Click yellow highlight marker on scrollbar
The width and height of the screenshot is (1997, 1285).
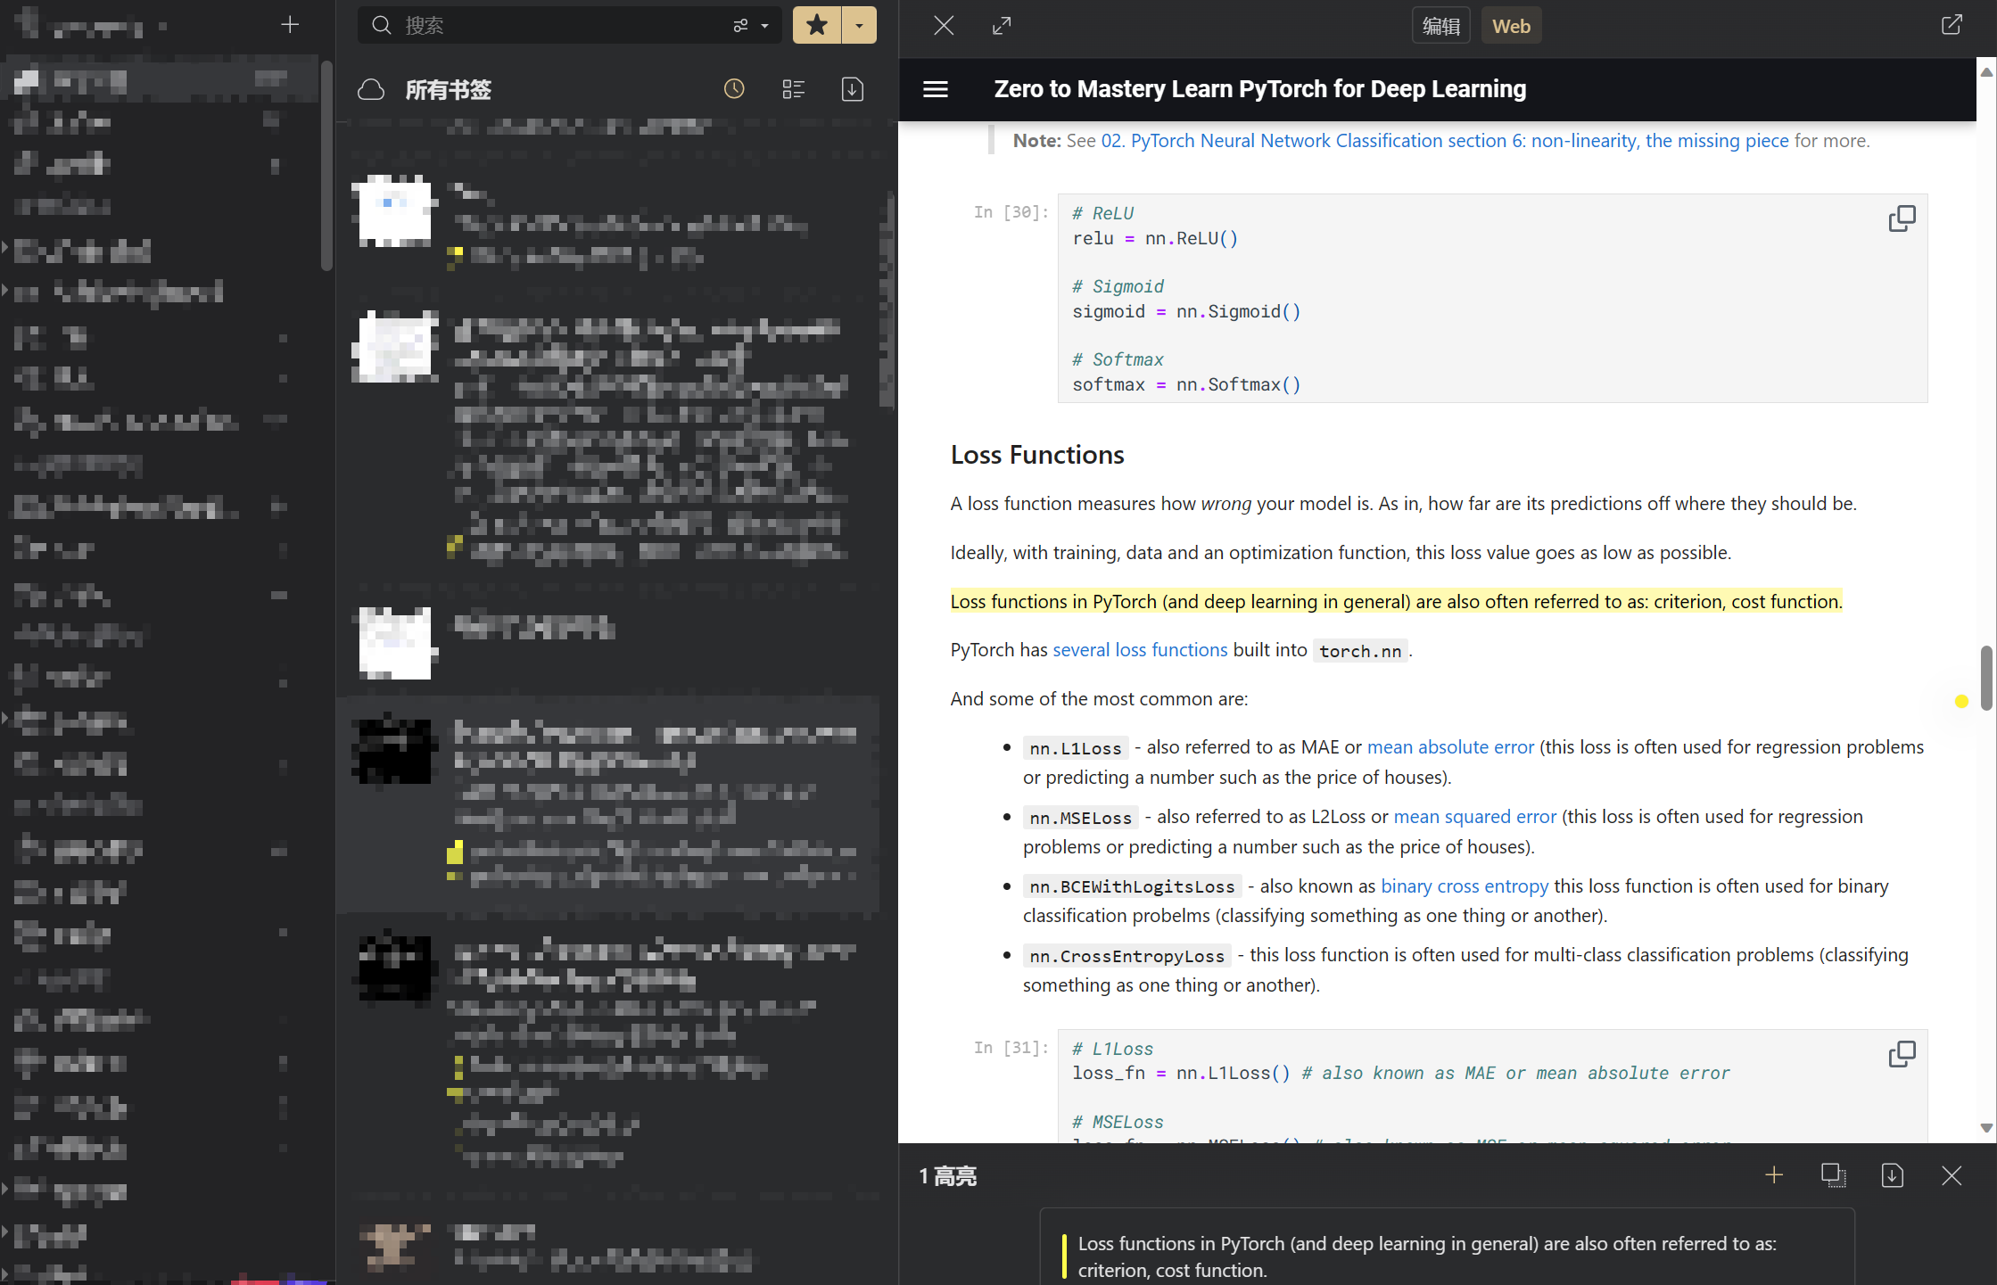(1961, 701)
